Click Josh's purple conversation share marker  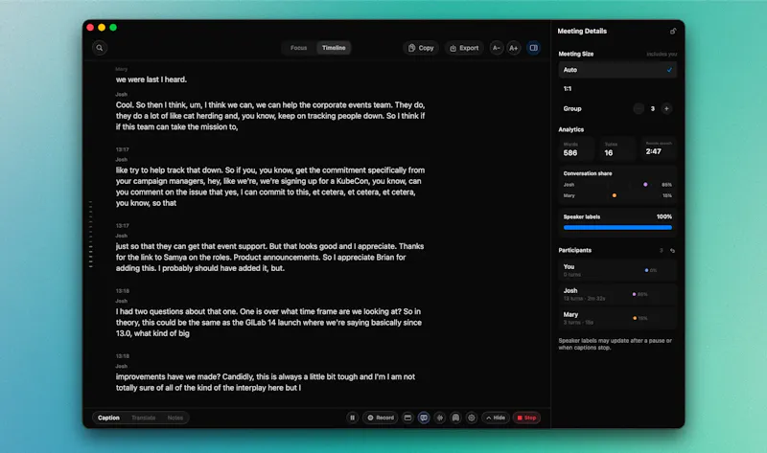tap(645, 185)
